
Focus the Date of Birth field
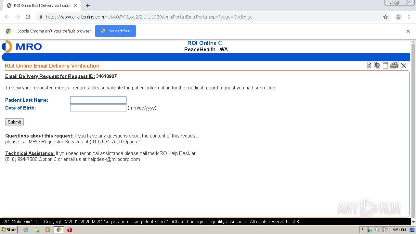tap(98, 108)
